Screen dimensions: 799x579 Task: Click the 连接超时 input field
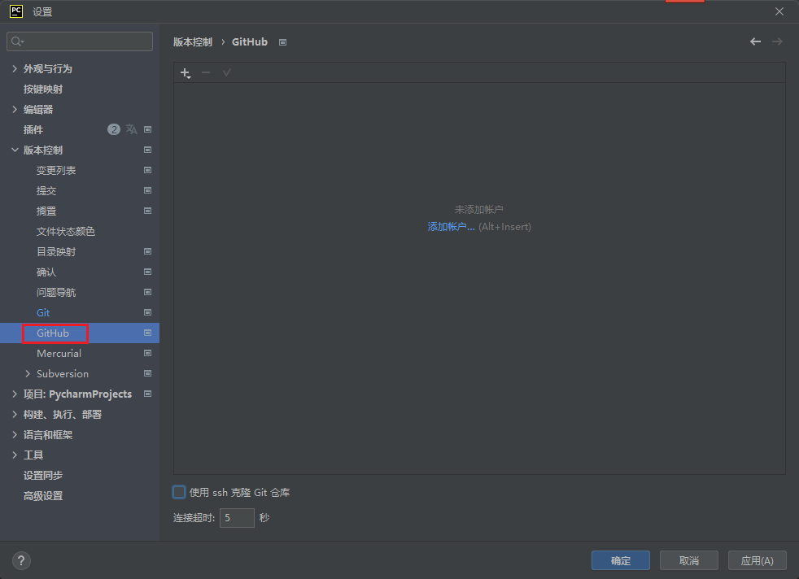(x=237, y=518)
